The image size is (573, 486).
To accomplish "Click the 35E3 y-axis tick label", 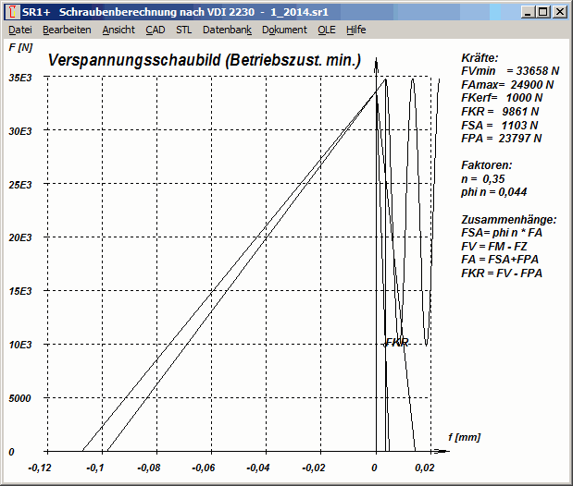I will click(x=20, y=78).
